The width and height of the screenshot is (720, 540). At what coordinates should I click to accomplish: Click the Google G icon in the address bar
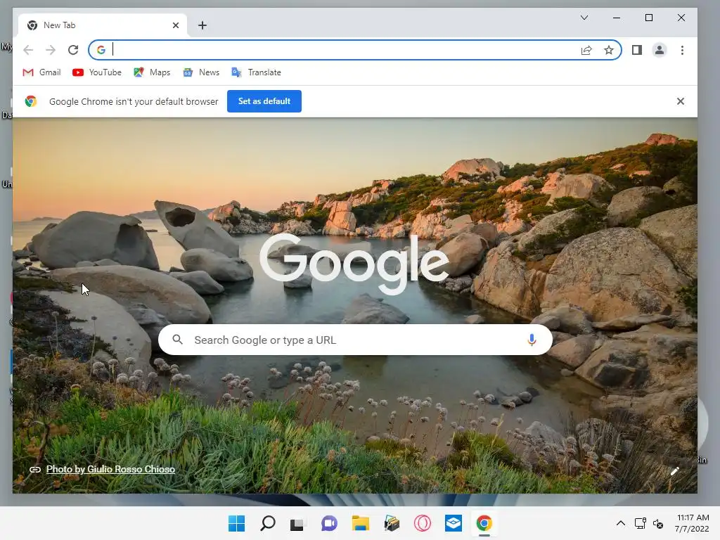(101, 50)
